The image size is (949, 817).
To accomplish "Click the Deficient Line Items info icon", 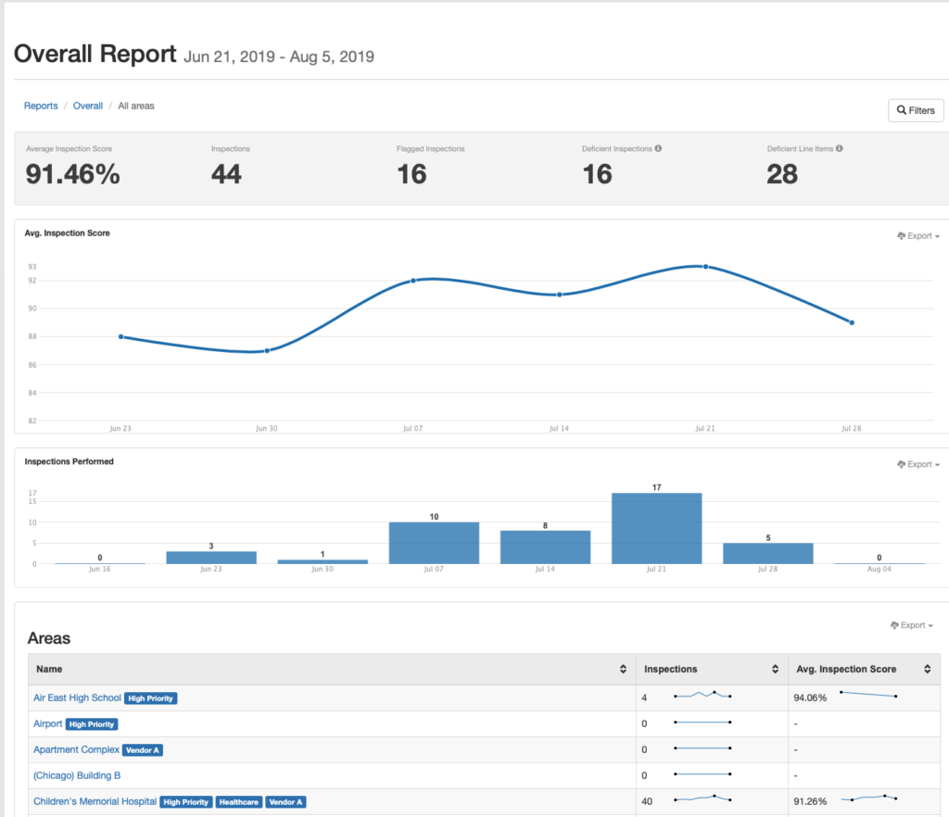I will point(839,148).
